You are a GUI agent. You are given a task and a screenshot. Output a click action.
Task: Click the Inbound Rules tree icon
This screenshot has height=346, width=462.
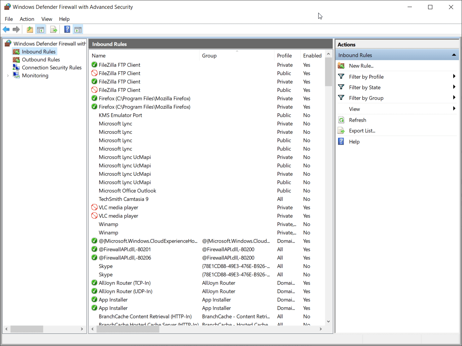tap(16, 52)
